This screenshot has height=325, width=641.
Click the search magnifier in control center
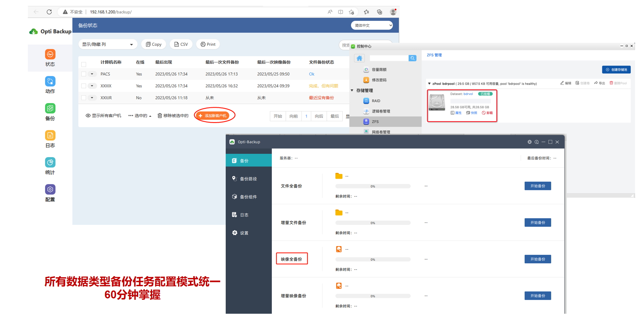point(412,58)
